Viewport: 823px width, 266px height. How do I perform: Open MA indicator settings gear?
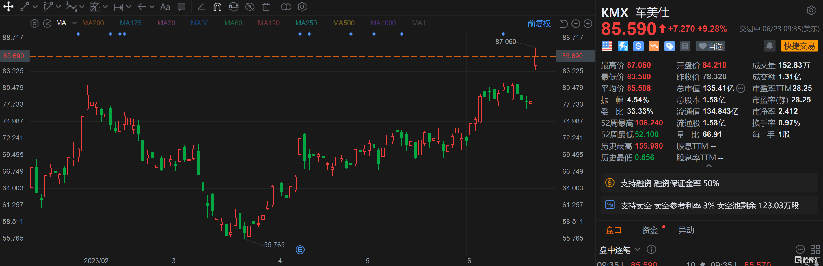click(34, 23)
